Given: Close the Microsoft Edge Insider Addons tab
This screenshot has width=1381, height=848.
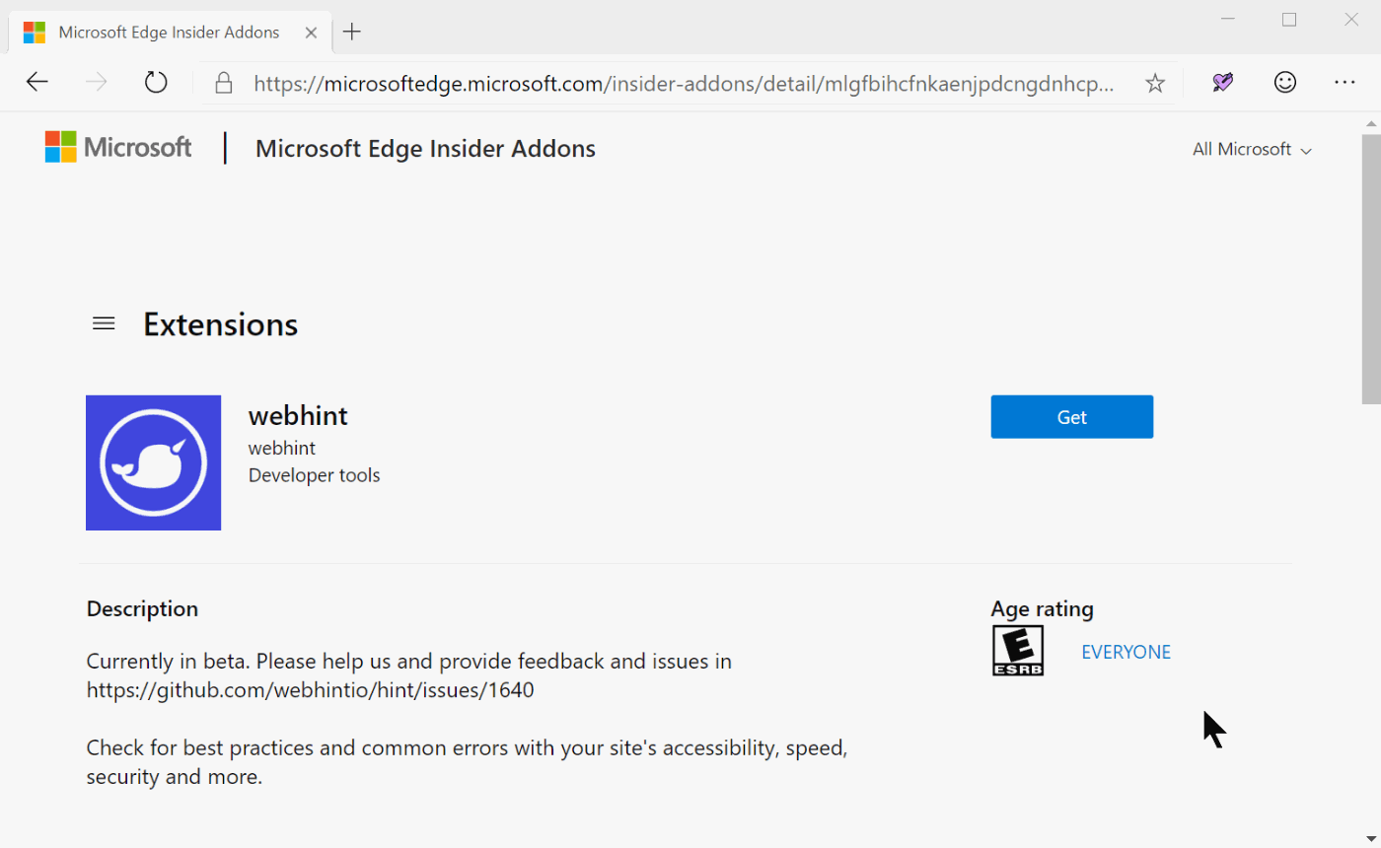Looking at the screenshot, I should (311, 33).
